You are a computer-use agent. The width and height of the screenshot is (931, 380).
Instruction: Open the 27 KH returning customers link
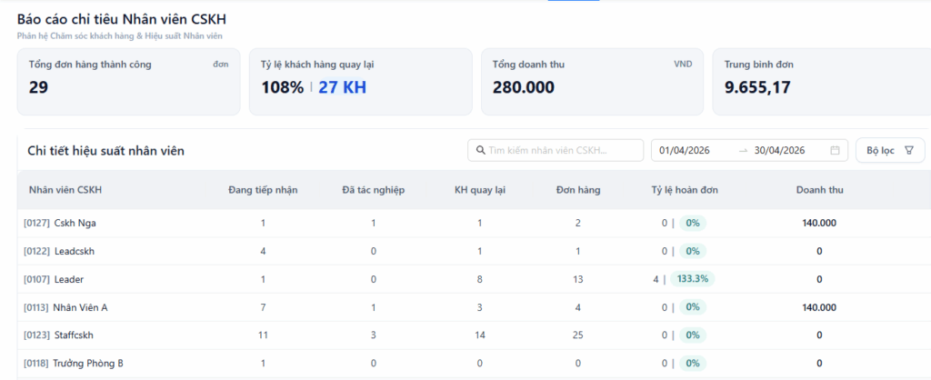point(342,87)
